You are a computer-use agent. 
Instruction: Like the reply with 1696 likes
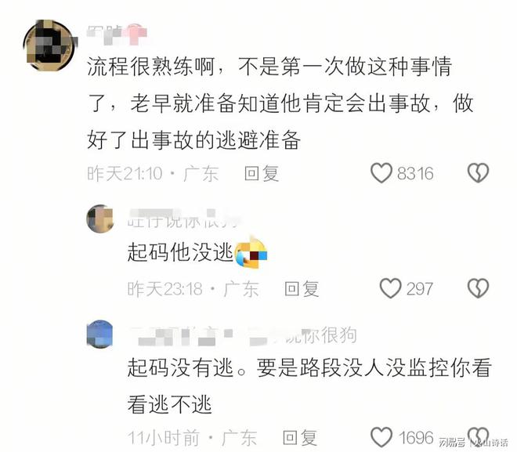[x=381, y=437]
